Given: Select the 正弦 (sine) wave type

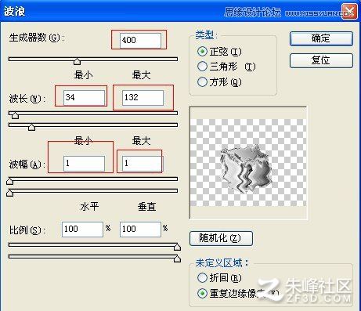Looking at the screenshot, I should 202,52.
